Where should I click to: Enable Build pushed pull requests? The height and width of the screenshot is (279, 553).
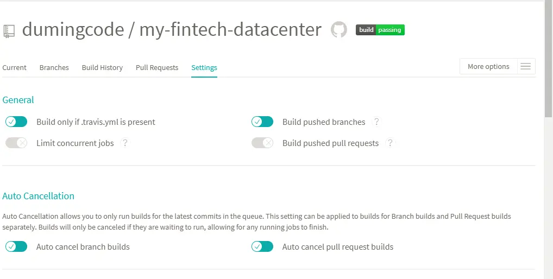pyautogui.click(x=262, y=143)
